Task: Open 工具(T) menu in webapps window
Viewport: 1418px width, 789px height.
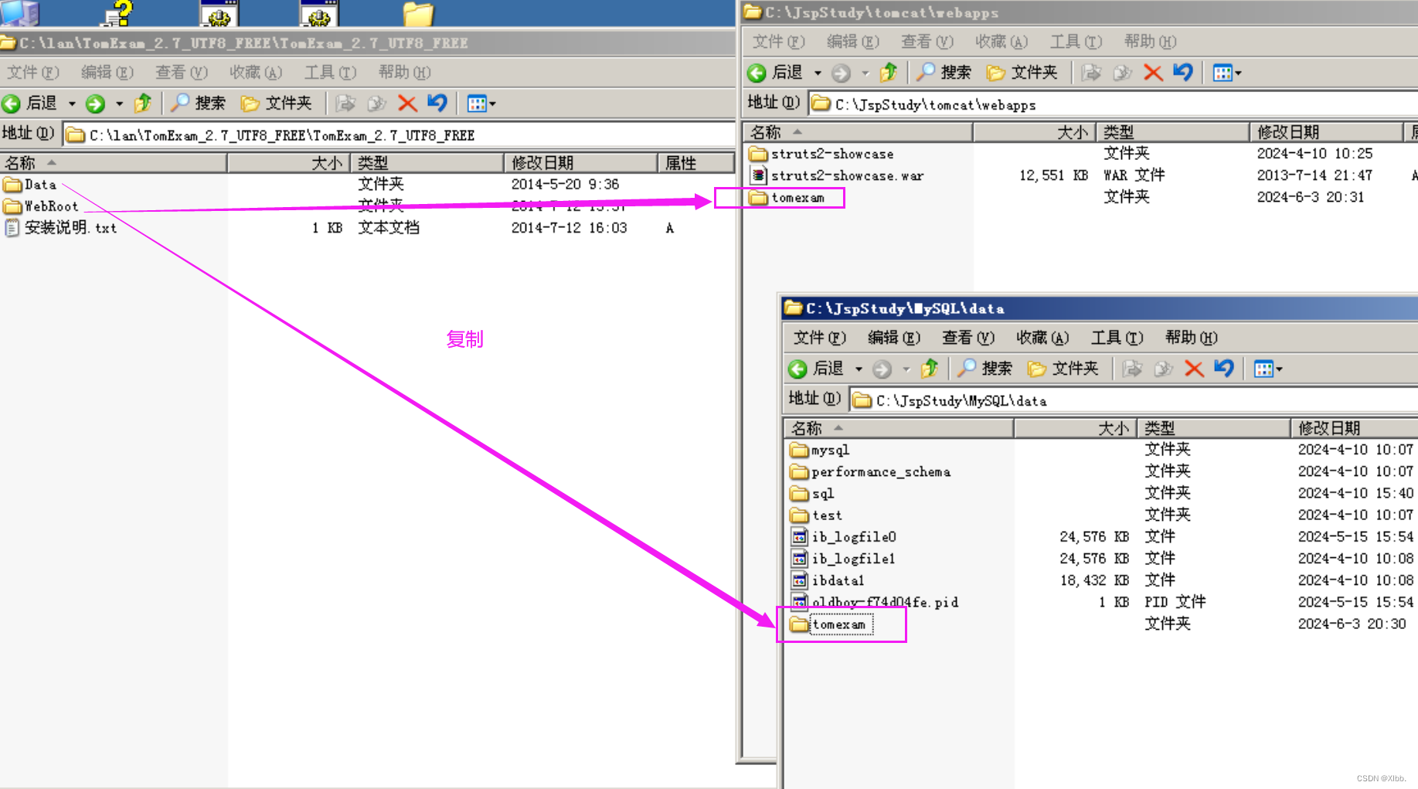Action: click(x=1076, y=42)
